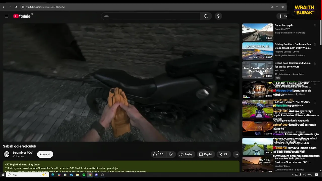This screenshot has width=322, height=181.
Task: Switch to OBS Studio in taskbar
Action: (x=102, y=175)
